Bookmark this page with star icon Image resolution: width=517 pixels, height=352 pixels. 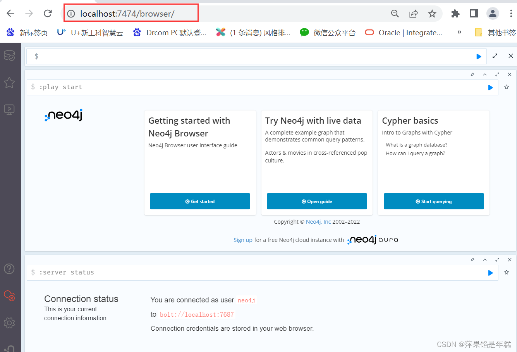point(432,14)
